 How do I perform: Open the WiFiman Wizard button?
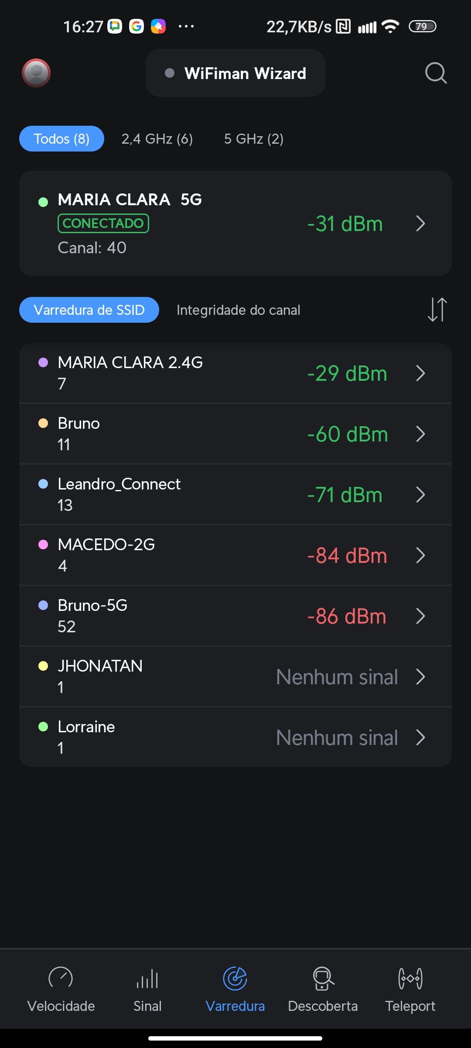235,73
